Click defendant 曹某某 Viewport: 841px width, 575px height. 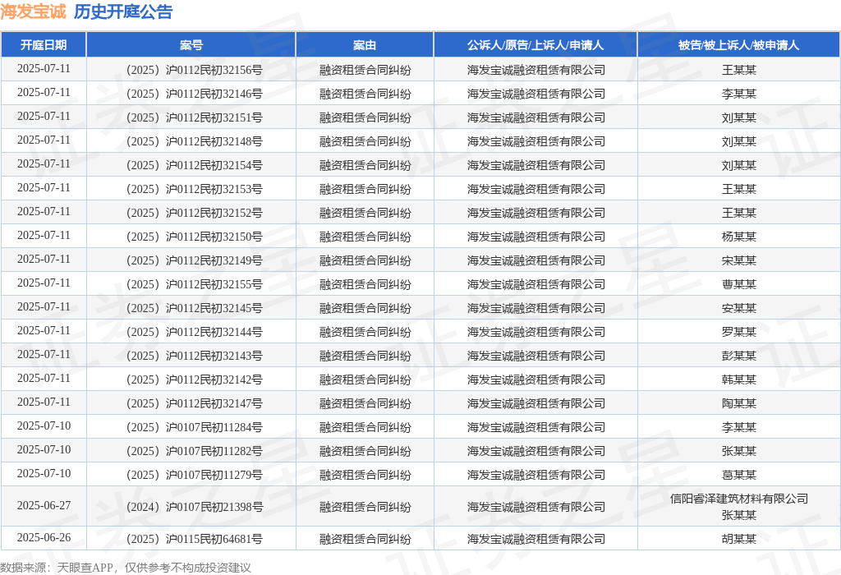(738, 284)
